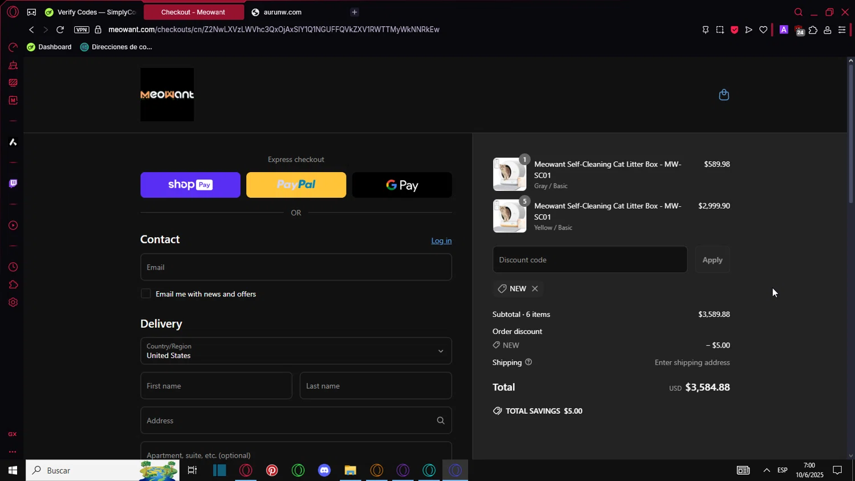Click the Discount code field

click(x=590, y=260)
